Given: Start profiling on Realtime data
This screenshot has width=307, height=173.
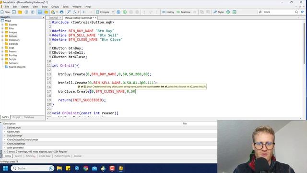Looking at the screenshot, I should (183, 12).
